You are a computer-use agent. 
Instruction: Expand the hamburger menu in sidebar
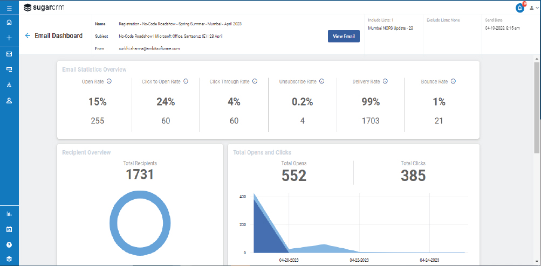point(9,8)
